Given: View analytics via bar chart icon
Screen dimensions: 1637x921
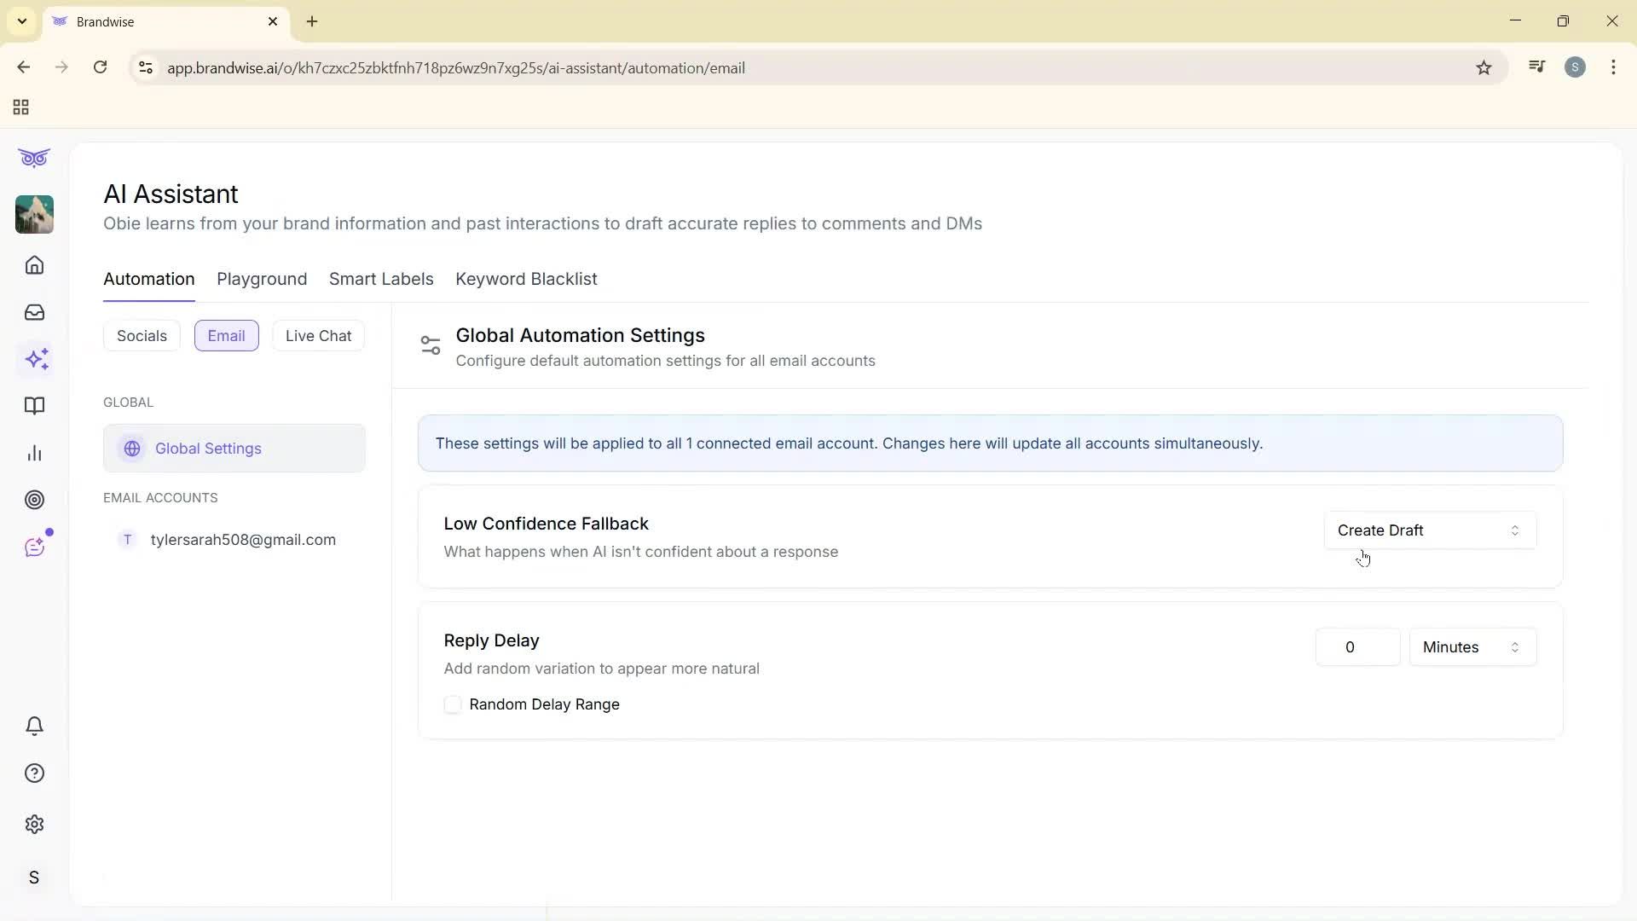Looking at the screenshot, I should (x=34, y=453).
